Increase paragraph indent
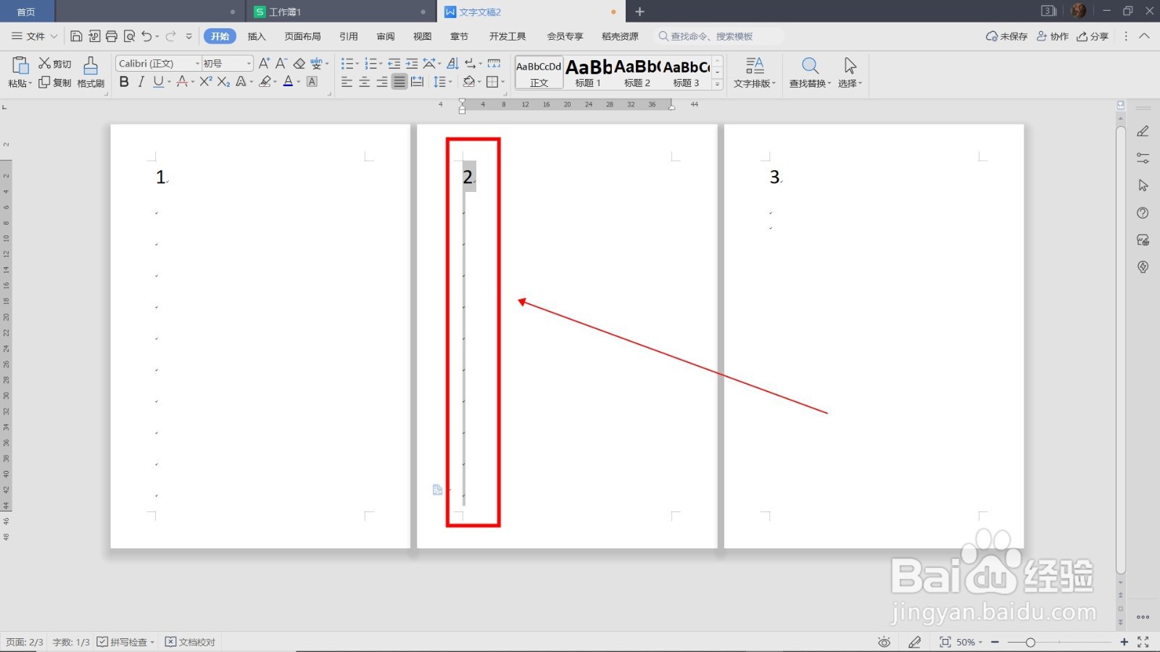 click(411, 64)
